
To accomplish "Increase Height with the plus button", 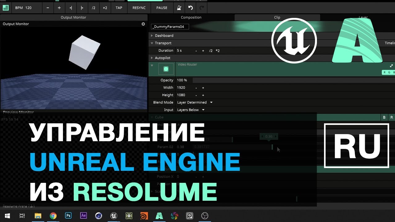I will (203, 95).
